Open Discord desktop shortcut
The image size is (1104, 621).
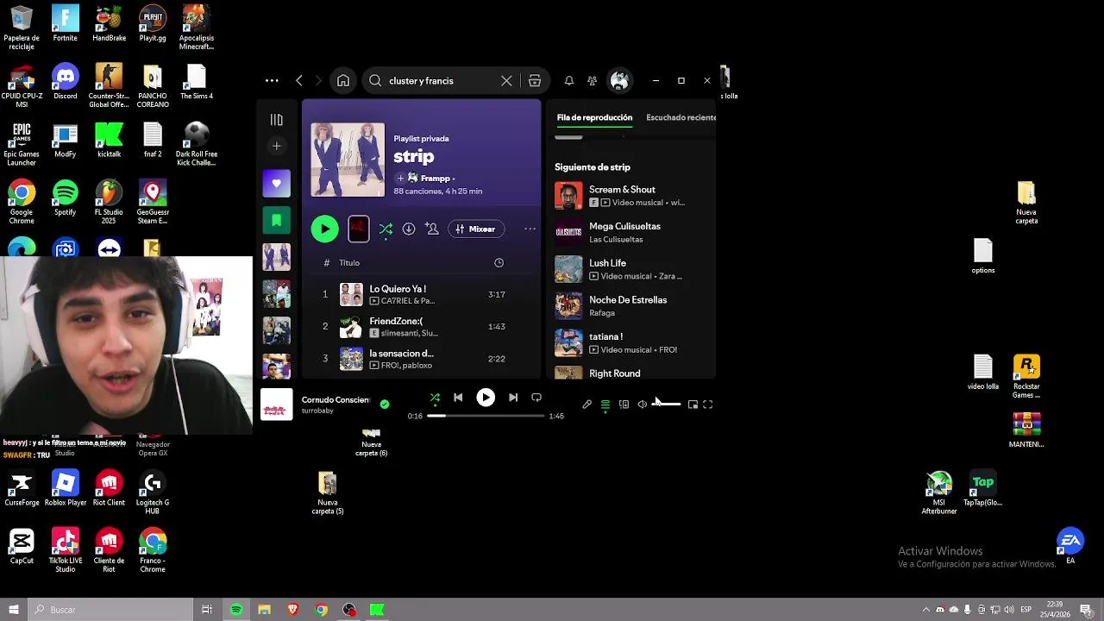[66, 82]
